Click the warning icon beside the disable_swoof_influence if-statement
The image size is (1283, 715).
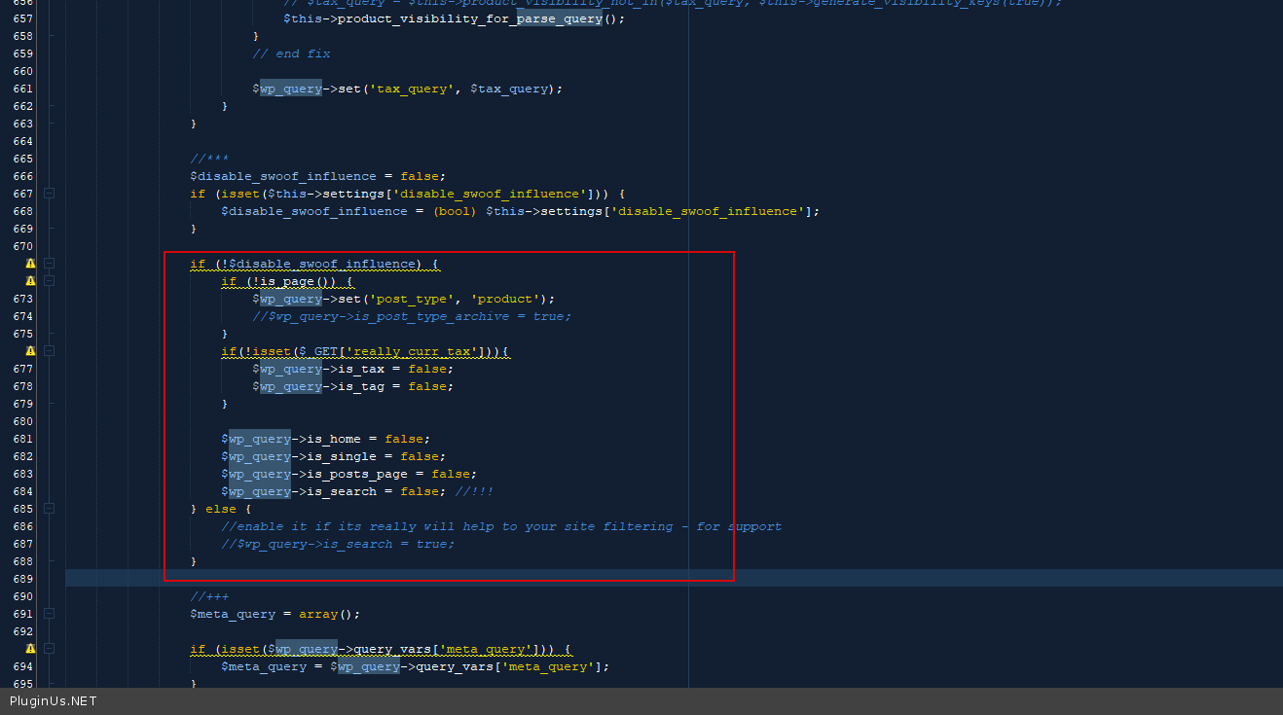(x=30, y=264)
